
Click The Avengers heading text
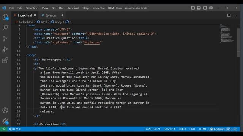50,60
